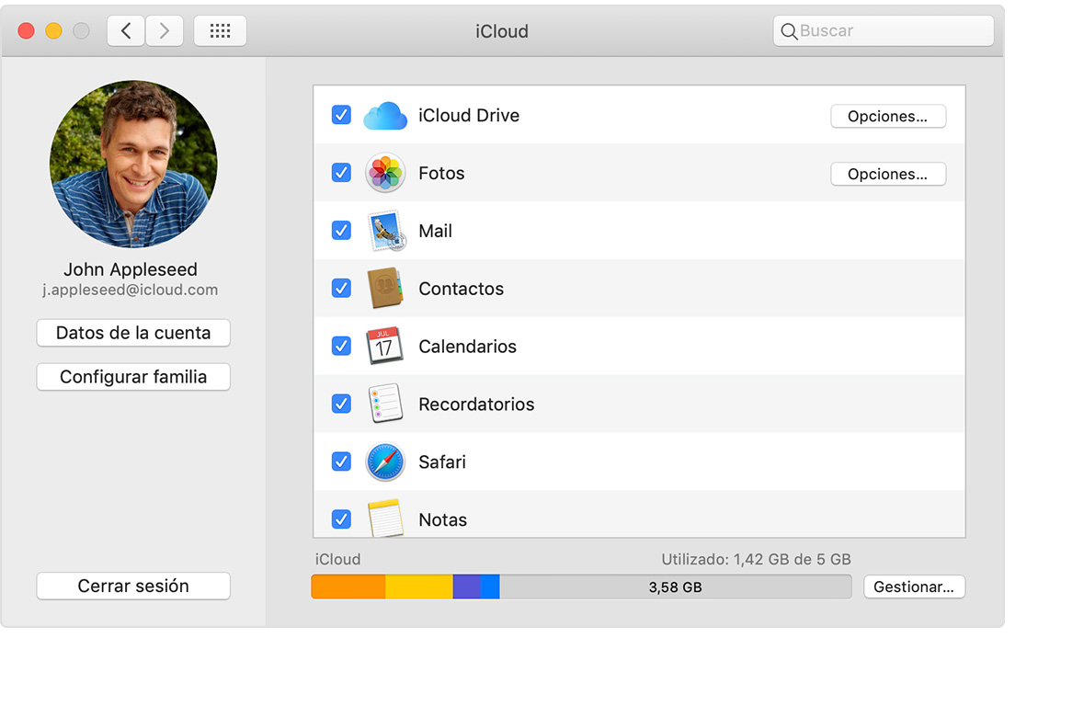Show all preferences with the grid button

[220, 30]
